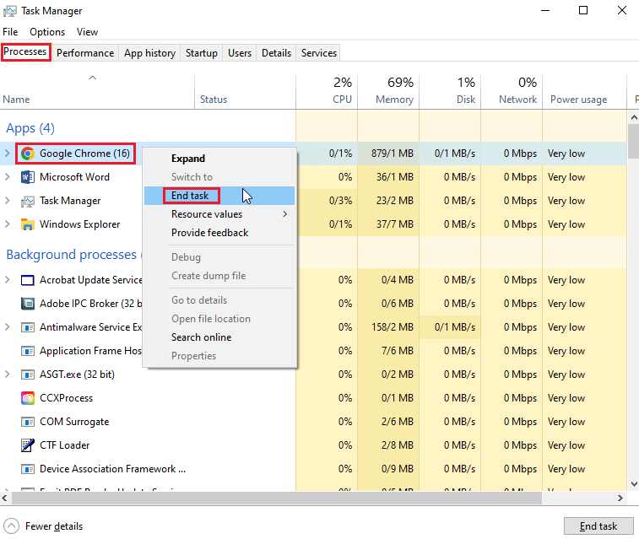
Task: Click the Acrobat Update Service icon
Action: 28,280
